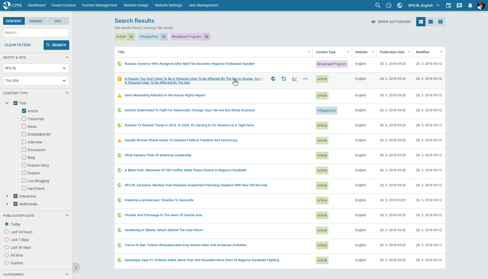The width and height of the screenshot is (488, 279).
Task: Check the News checkbox
Action: [24, 126]
